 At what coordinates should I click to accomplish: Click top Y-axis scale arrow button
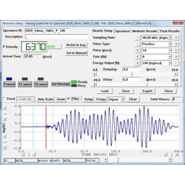coord(4,108)
